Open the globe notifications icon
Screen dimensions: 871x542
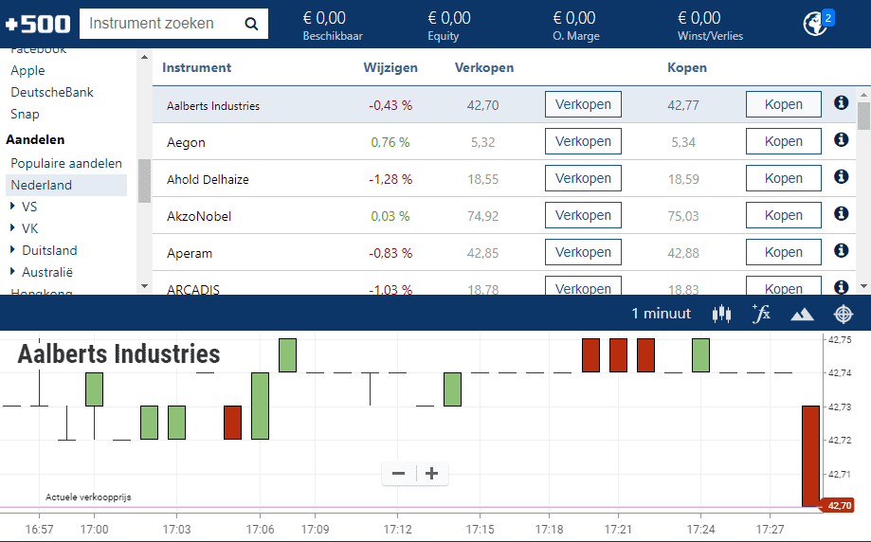(815, 24)
